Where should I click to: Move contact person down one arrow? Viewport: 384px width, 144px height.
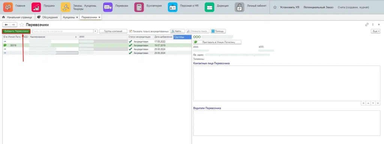click(373, 103)
